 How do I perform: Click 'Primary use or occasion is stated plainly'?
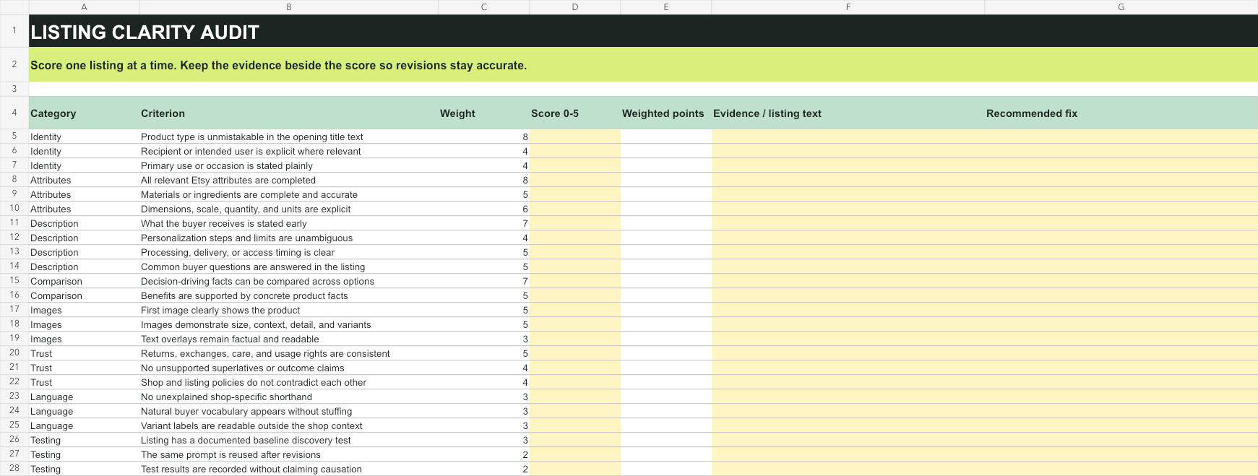click(227, 165)
